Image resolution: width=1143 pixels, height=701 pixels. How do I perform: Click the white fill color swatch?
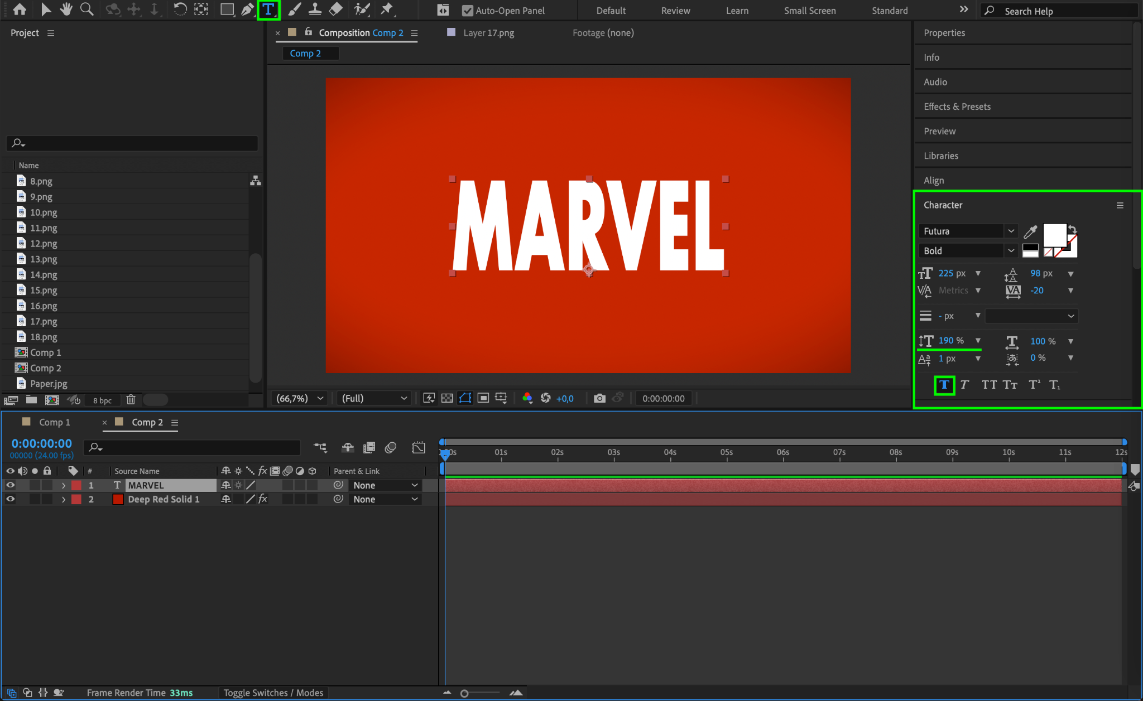coord(1054,234)
